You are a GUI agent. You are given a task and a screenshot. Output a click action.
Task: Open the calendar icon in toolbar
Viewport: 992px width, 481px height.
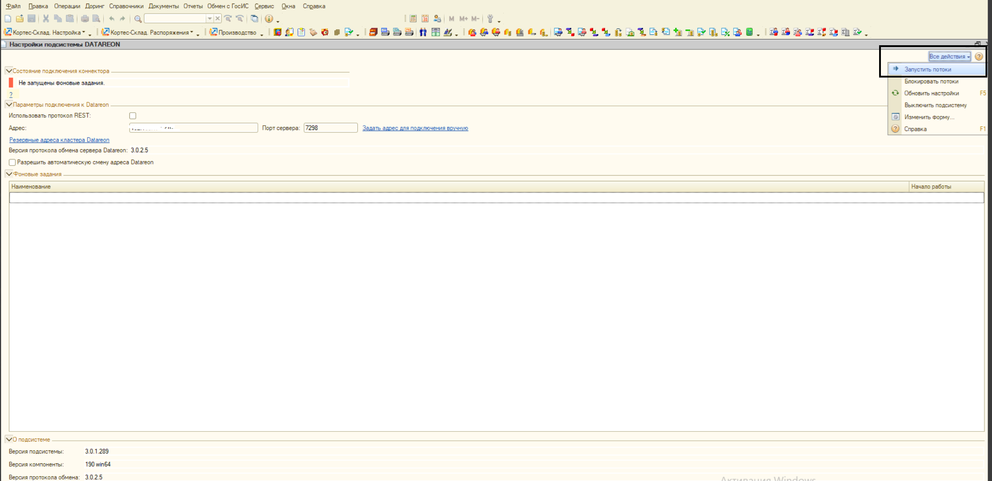425,18
